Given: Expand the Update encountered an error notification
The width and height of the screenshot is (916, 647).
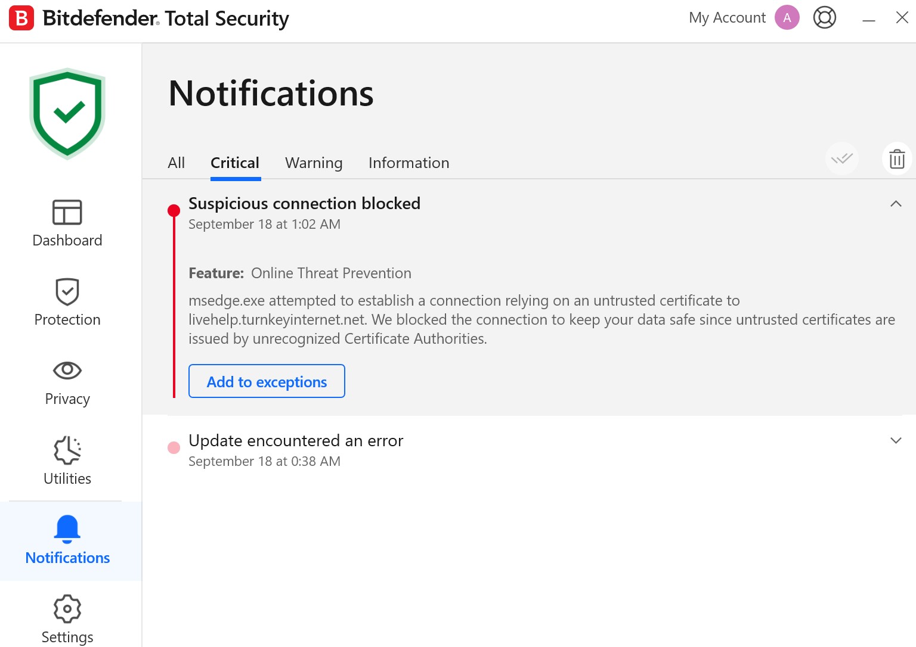Looking at the screenshot, I should (895, 440).
